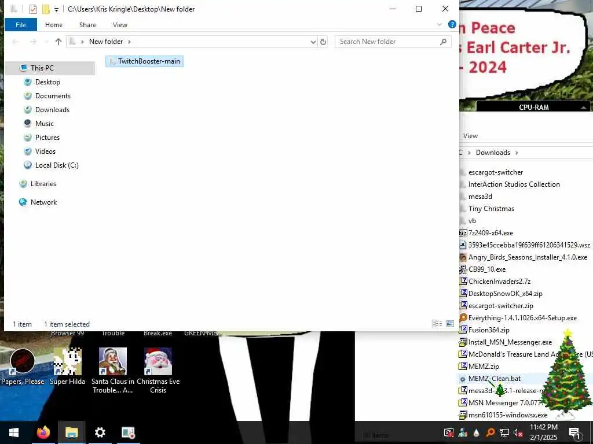Select Network in the navigation pane
The width and height of the screenshot is (593, 444).
point(43,202)
